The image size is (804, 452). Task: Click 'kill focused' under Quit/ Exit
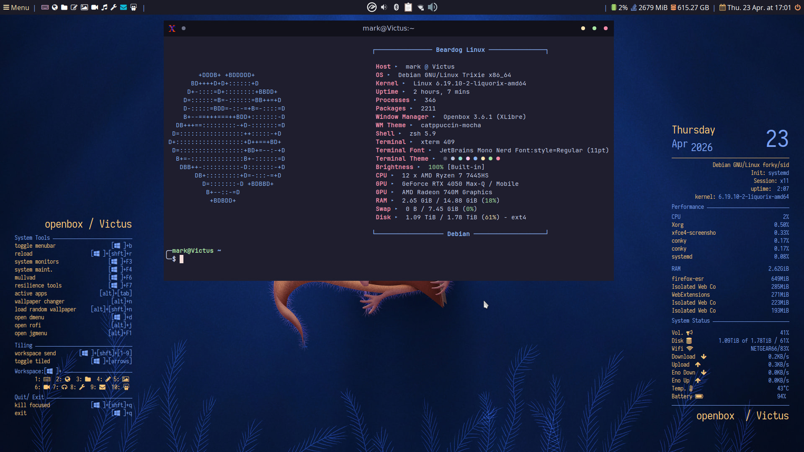(x=32, y=405)
